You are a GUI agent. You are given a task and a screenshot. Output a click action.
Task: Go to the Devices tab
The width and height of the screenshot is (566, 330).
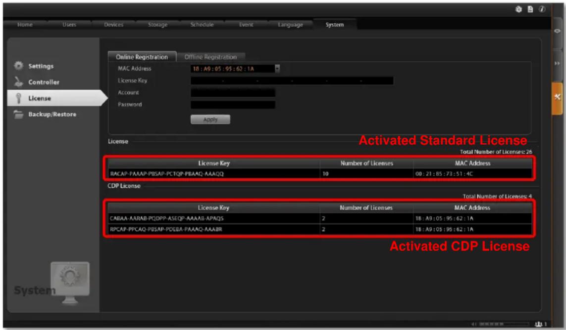pos(113,25)
